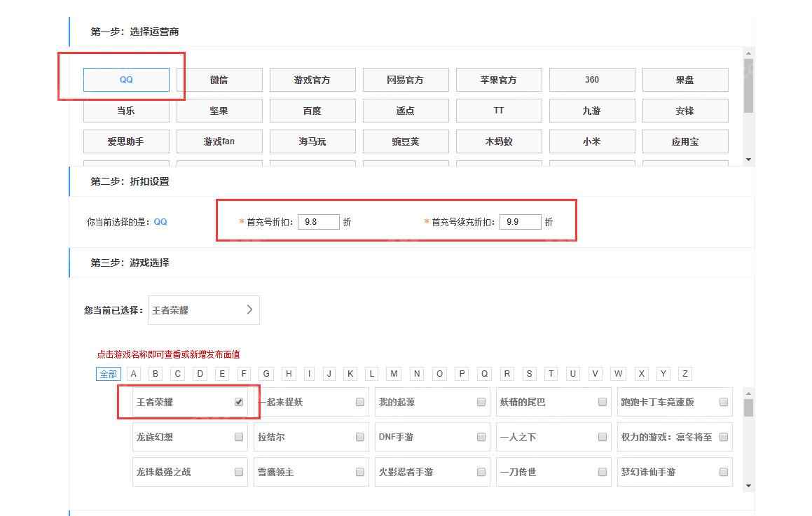The height and width of the screenshot is (516, 812).
Task: Select the 苹果官方 operator
Action: click(x=500, y=80)
